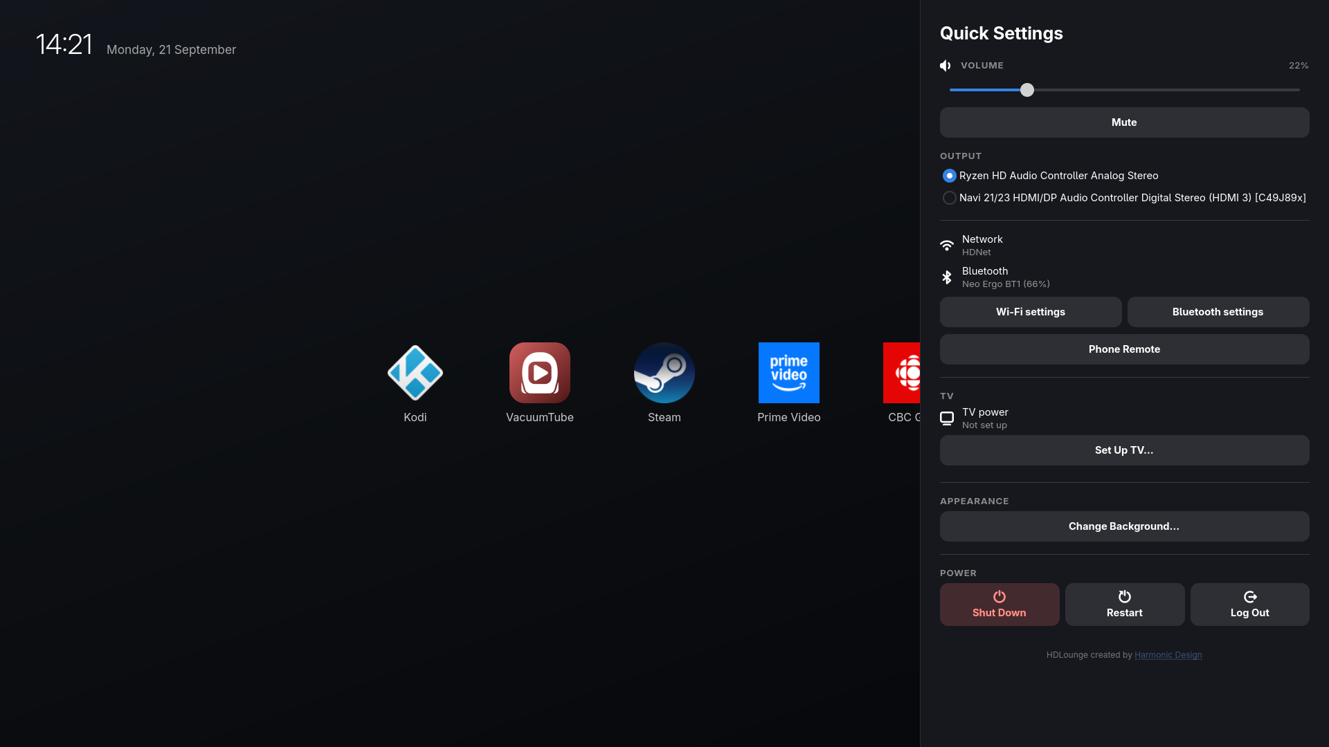Click the 14:21 clock
The width and height of the screenshot is (1329, 747).
pyautogui.click(x=64, y=44)
